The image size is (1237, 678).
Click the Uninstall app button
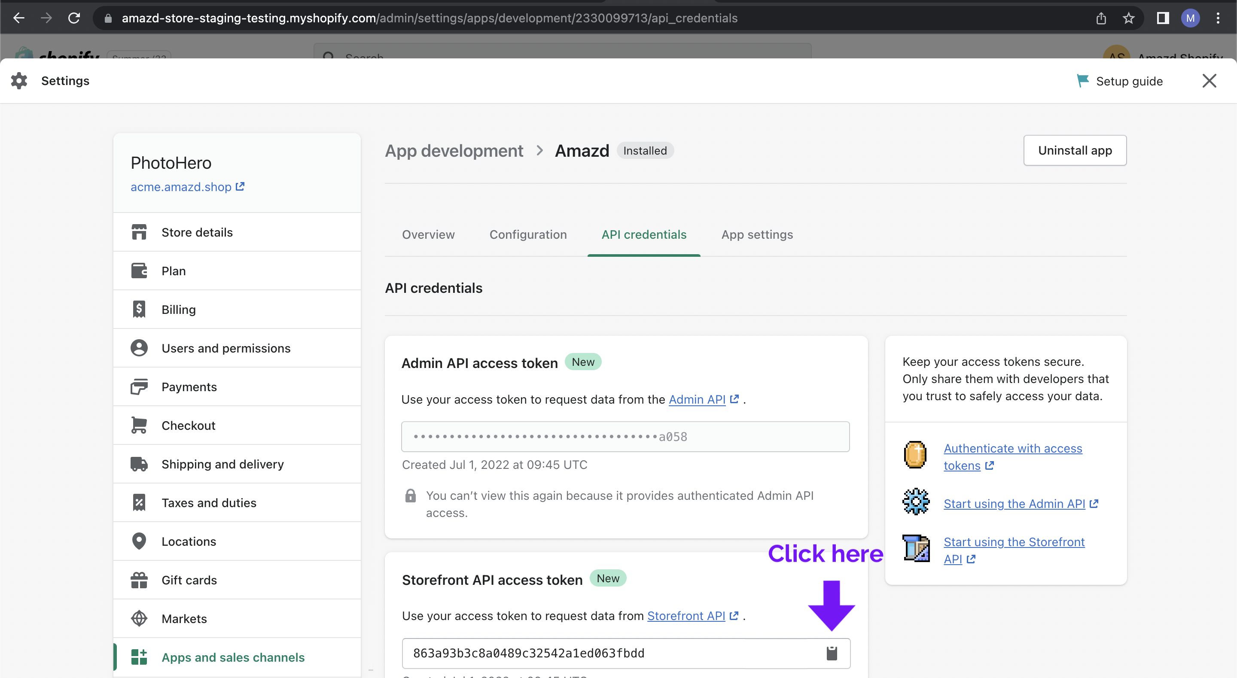coord(1075,150)
